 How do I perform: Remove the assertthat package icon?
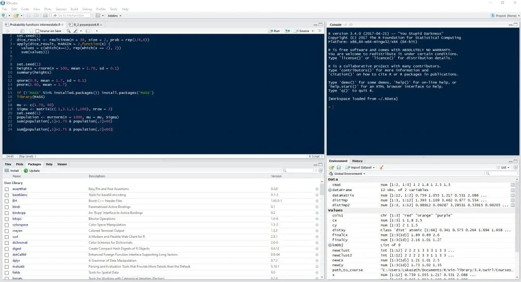coord(316,189)
